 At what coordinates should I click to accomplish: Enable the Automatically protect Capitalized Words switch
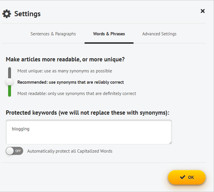(14, 151)
